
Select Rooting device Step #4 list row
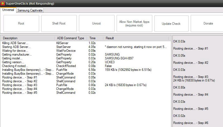(x=85, y=89)
